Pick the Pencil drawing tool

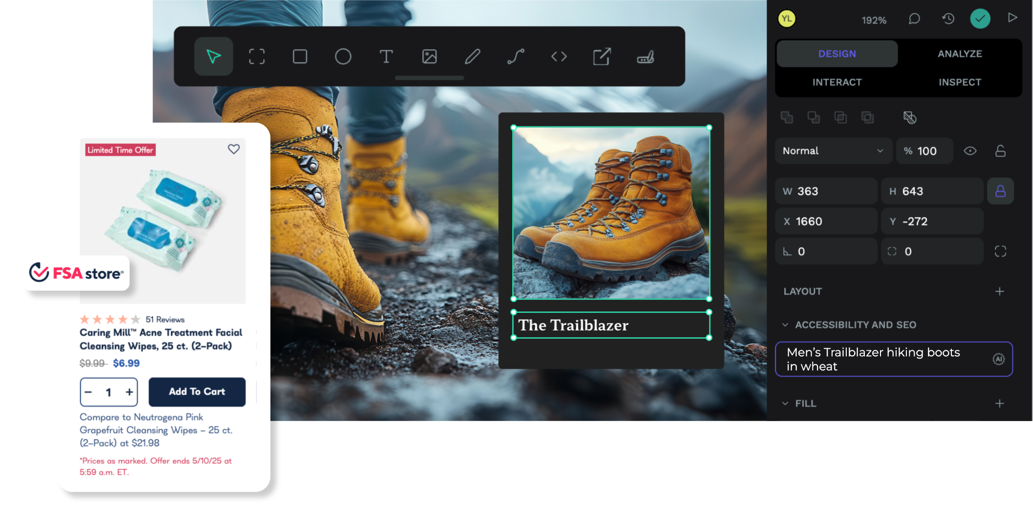tap(472, 57)
